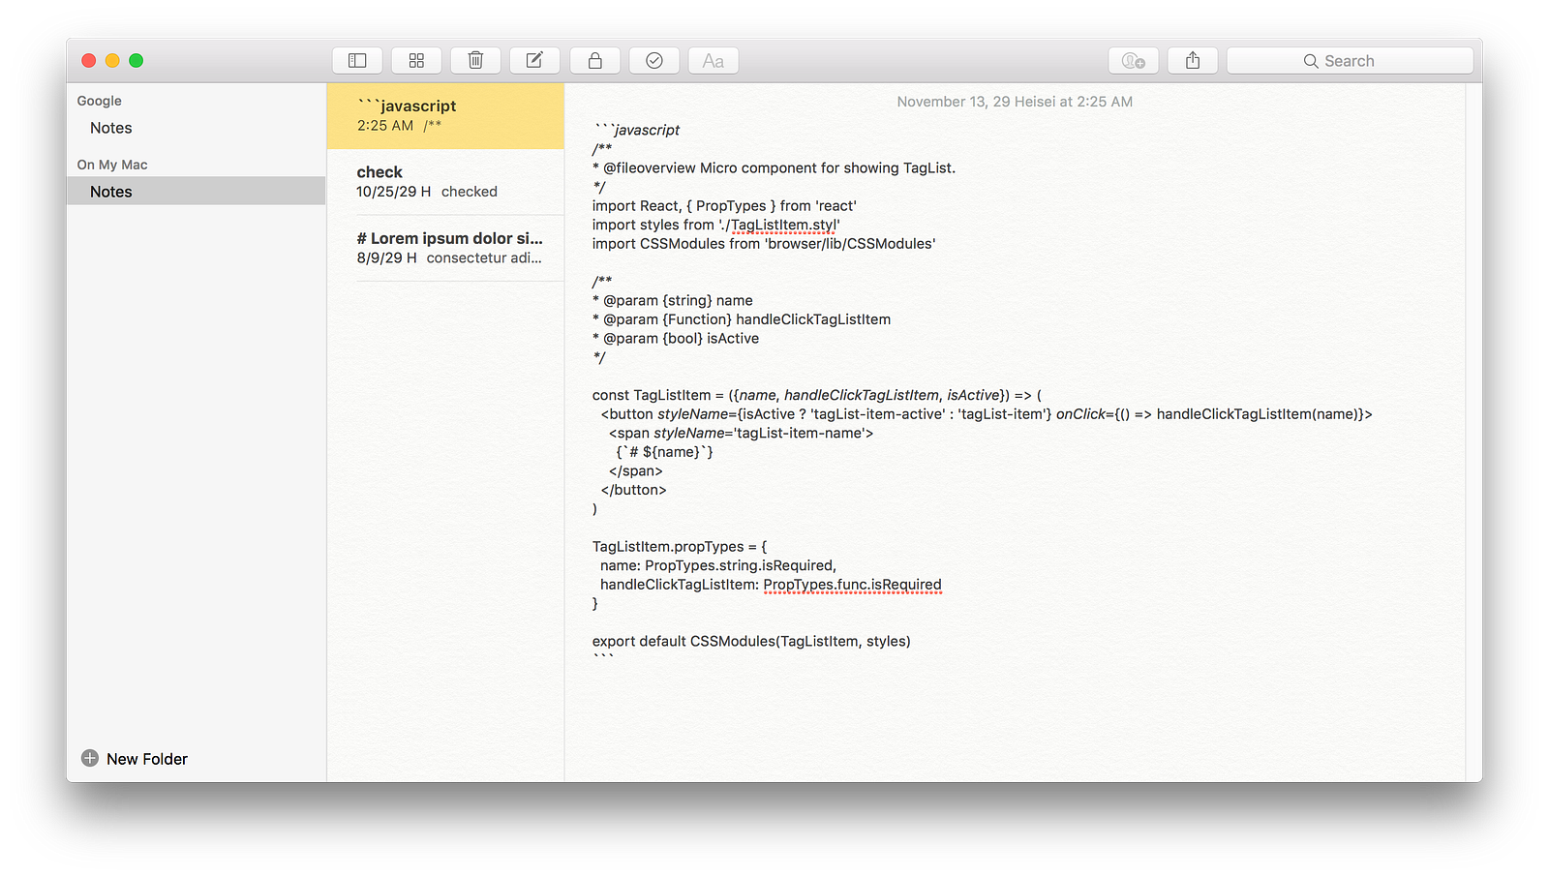Select Notes under On My Mac

196,191
